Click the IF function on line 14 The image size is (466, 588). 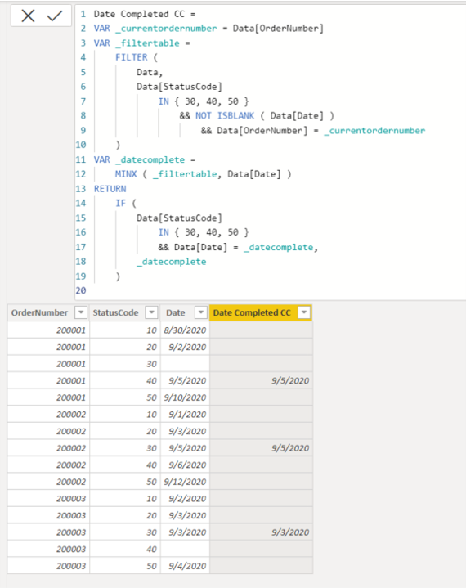[x=120, y=204]
